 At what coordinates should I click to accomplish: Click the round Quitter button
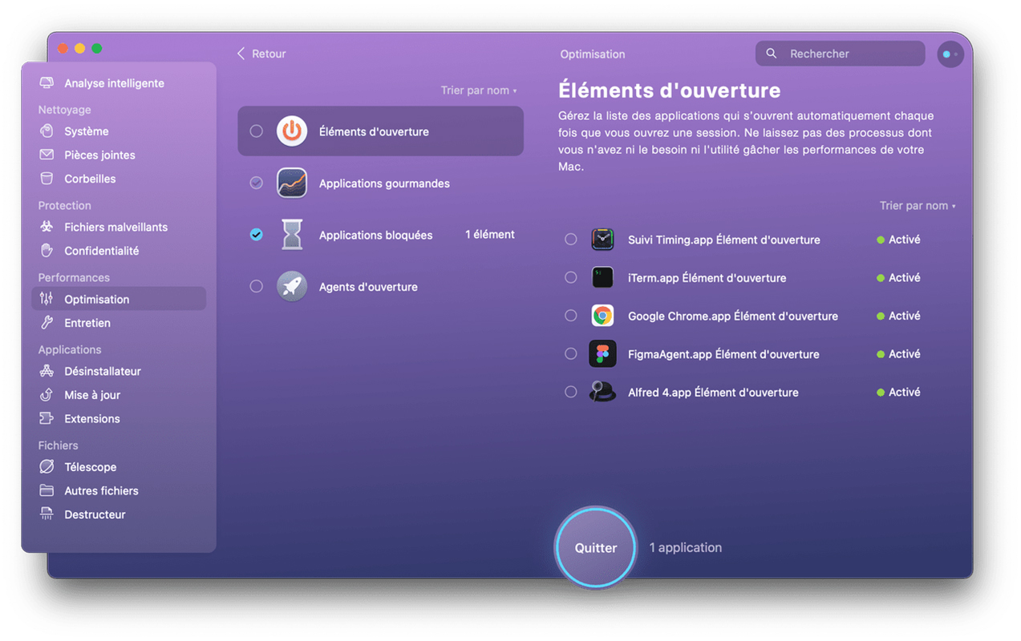(596, 548)
